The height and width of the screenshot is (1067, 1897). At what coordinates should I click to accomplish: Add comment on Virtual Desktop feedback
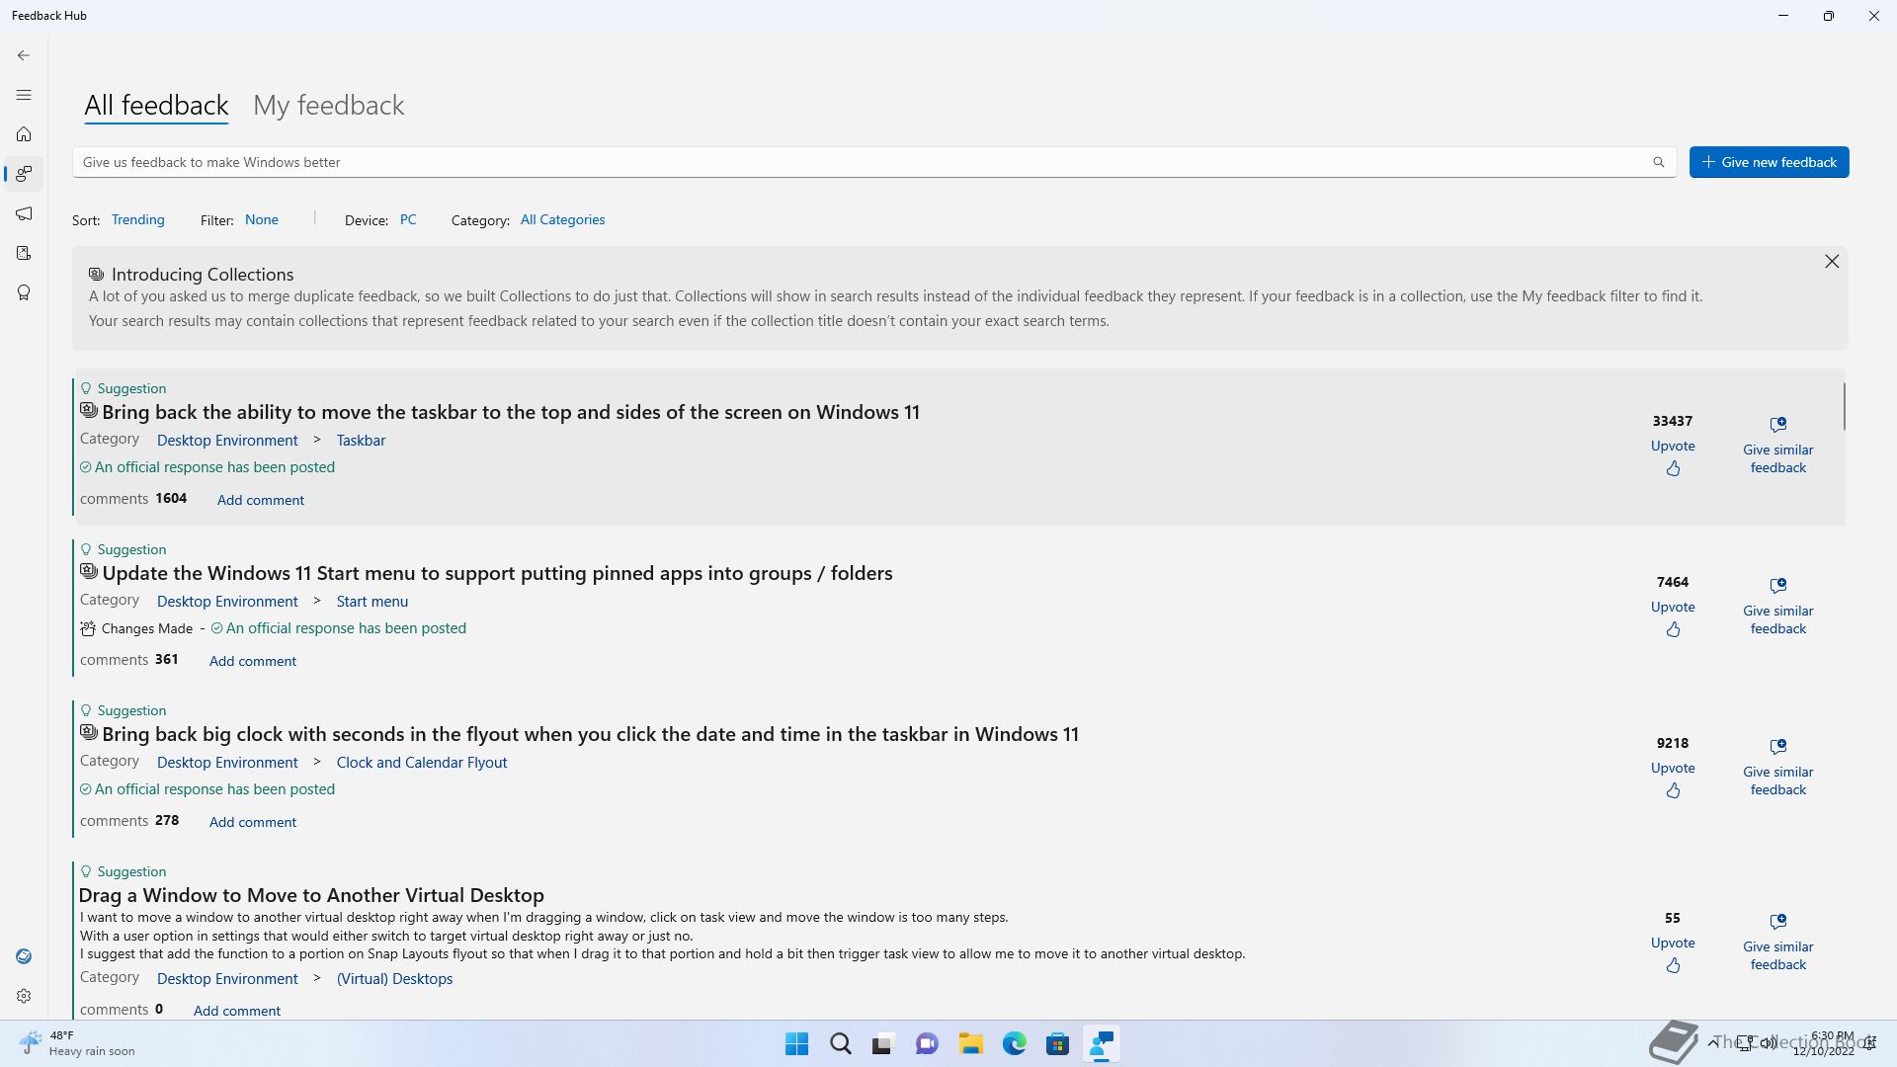pyautogui.click(x=237, y=1011)
